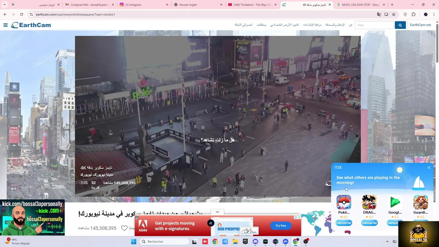Switch to MUSIC USA DON STOP tab
This screenshot has width=439, height=247.
click(x=361, y=5)
